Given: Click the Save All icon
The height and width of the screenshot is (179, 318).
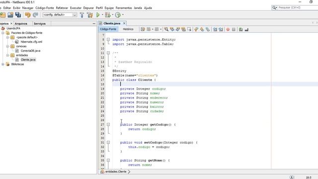Looking at the screenshot, I should click(18, 15).
